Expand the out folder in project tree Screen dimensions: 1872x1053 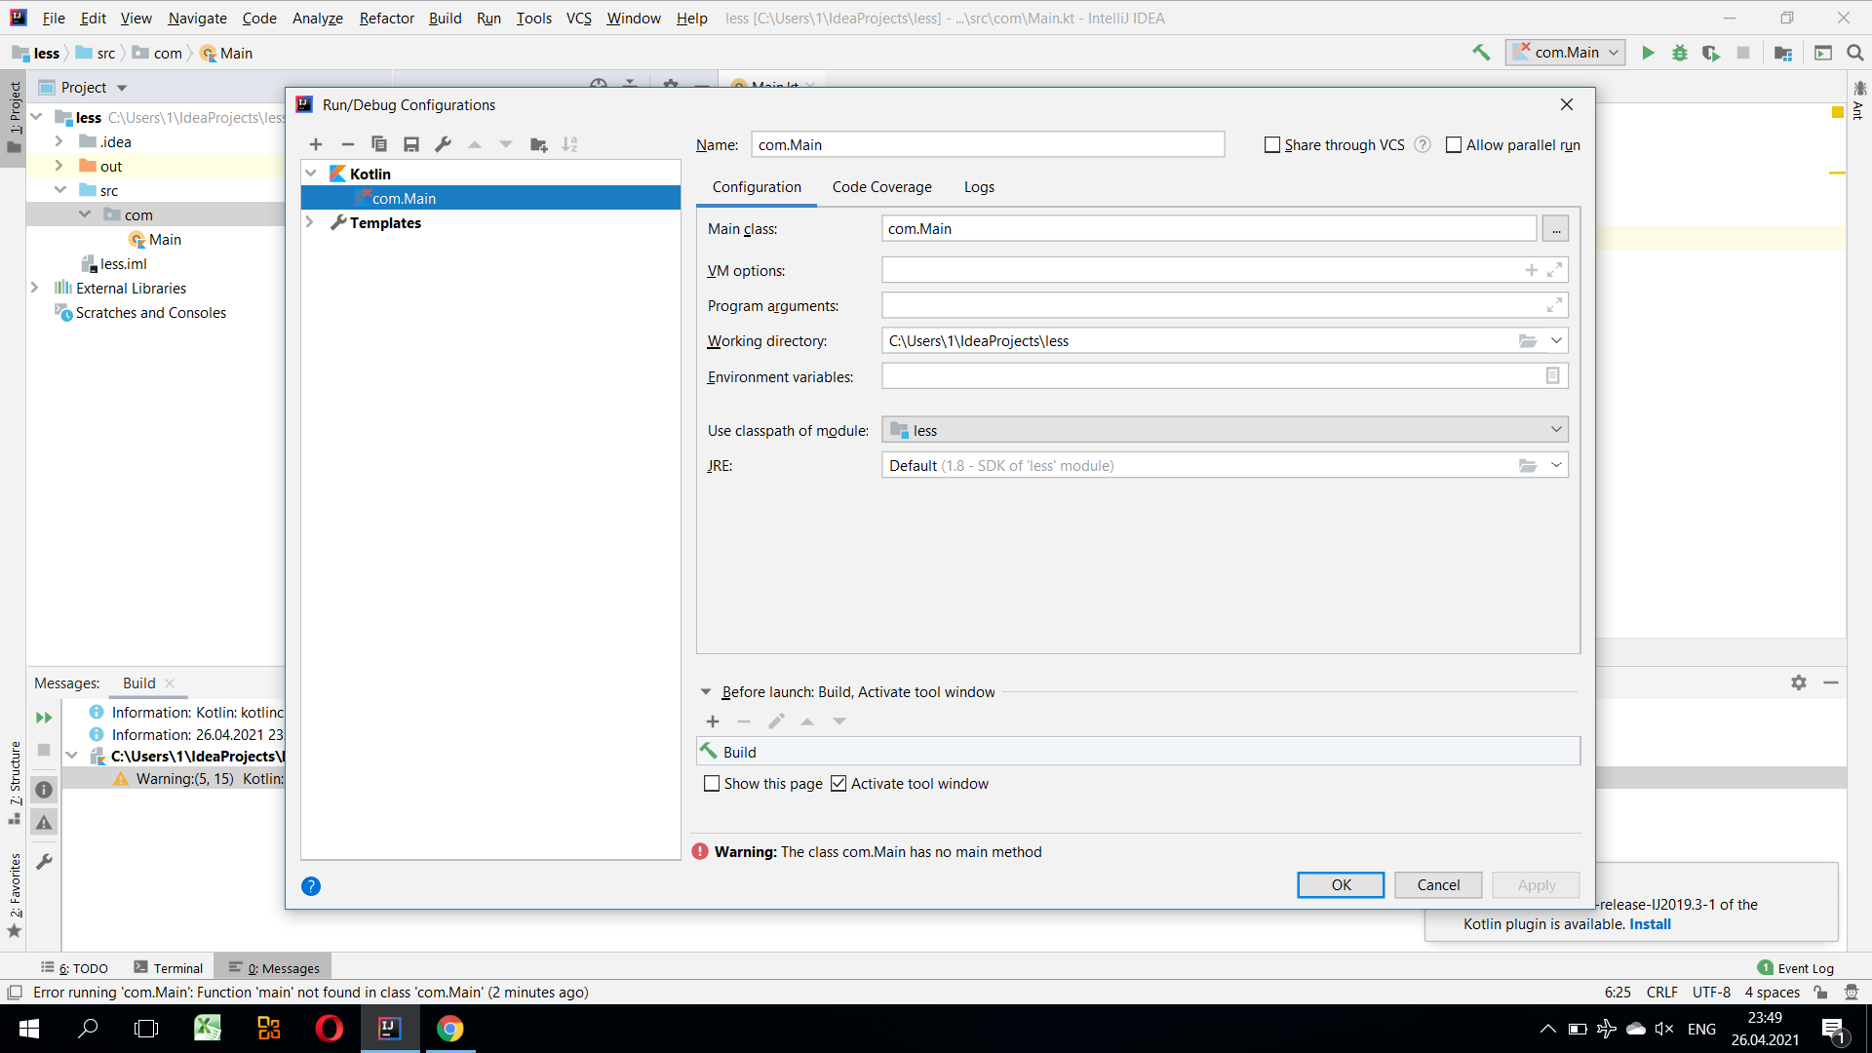pos(59,166)
